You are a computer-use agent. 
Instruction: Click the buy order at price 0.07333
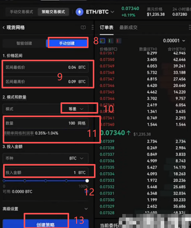tap(143, 180)
